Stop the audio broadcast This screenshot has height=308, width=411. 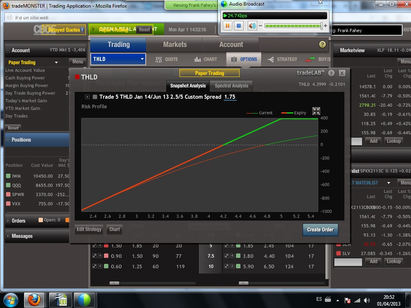pyautogui.click(x=239, y=26)
